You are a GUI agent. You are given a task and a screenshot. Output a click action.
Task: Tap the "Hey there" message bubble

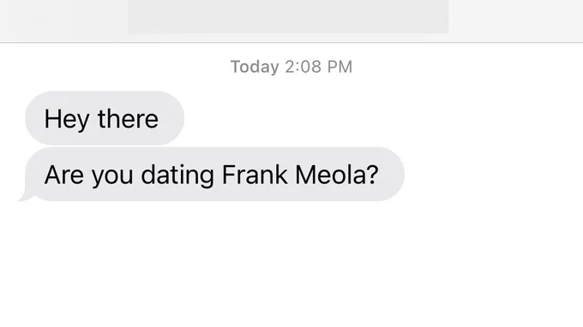[x=105, y=118]
